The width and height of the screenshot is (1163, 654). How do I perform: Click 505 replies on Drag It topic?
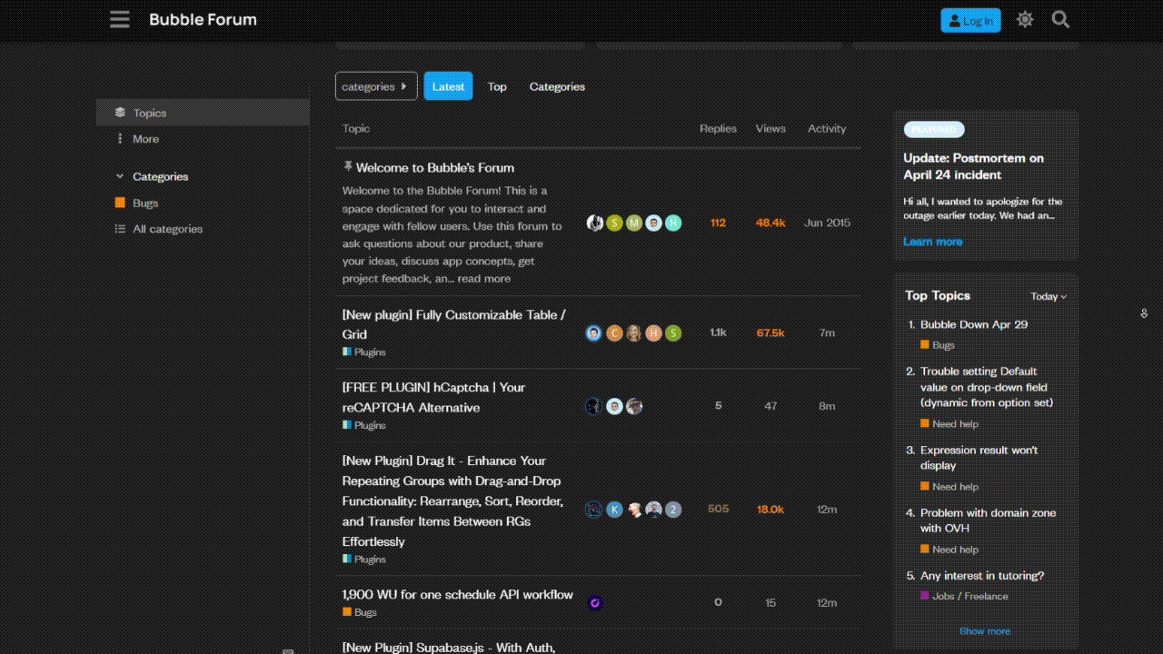click(x=718, y=510)
